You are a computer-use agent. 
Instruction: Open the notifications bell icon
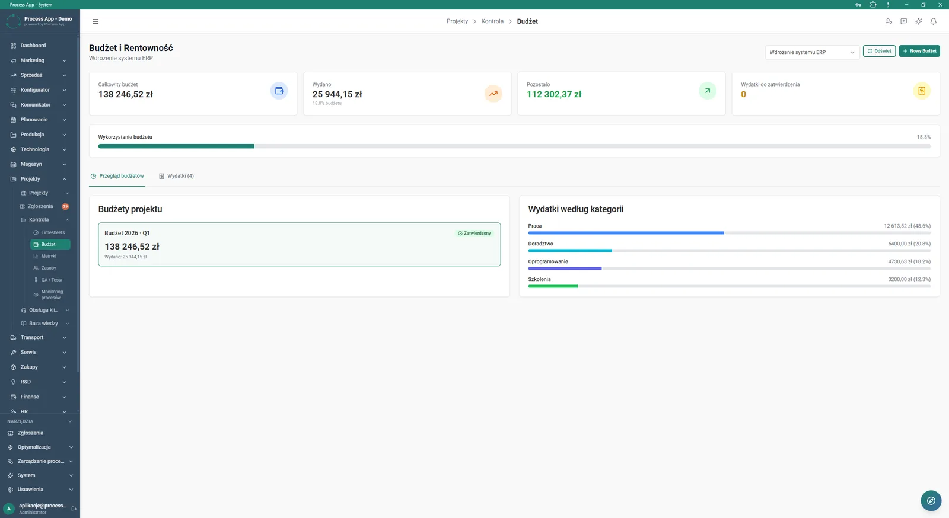pos(933,21)
